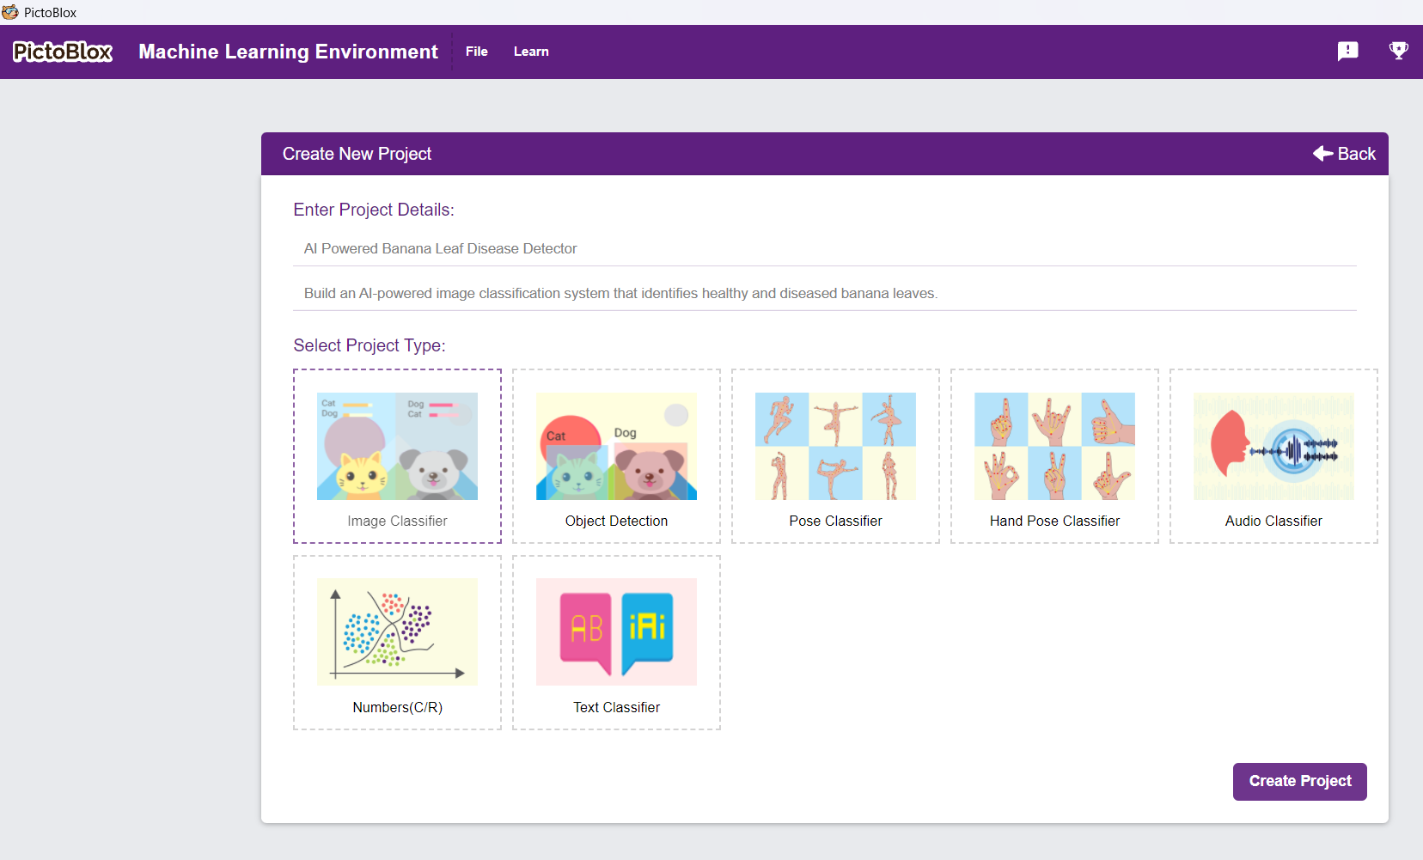
Task: Click the Create Project button
Action: 1299,781
